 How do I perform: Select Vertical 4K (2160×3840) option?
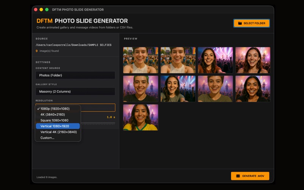point(58,132)
